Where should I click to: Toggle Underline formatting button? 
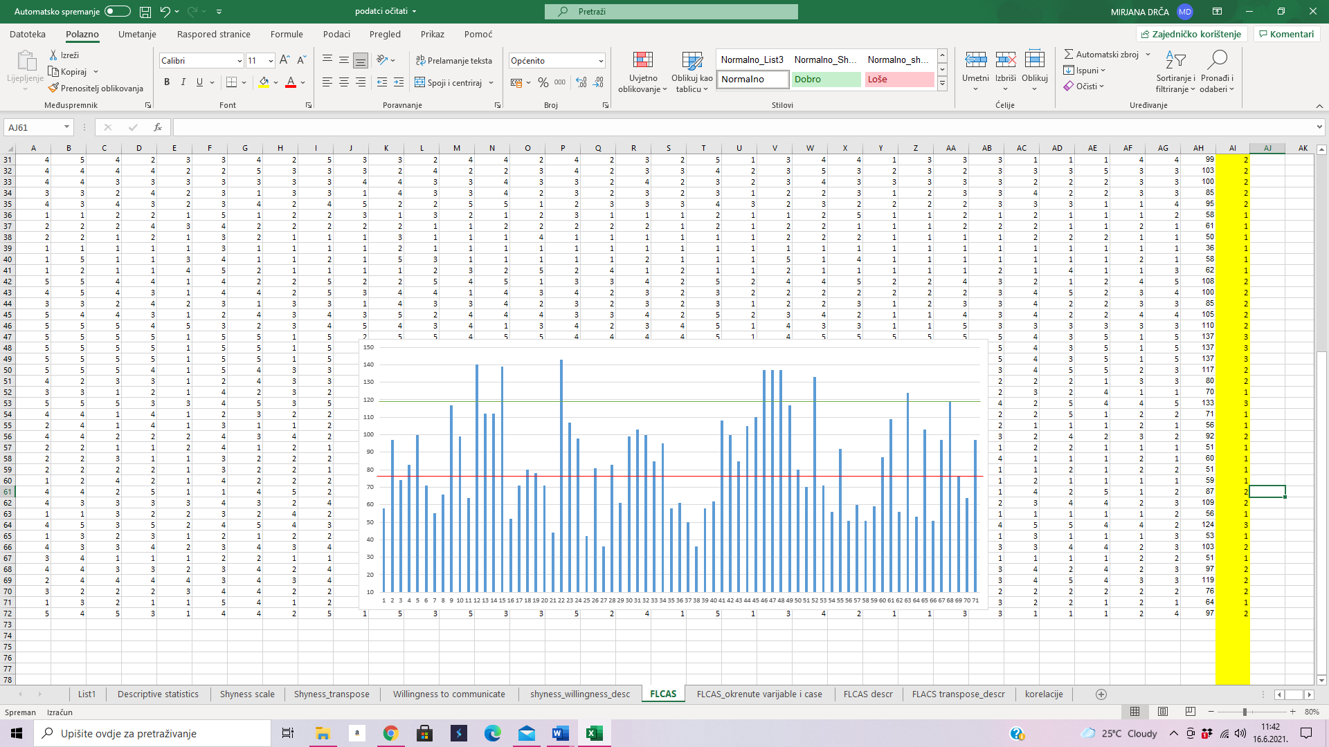(x=199, y=82)
